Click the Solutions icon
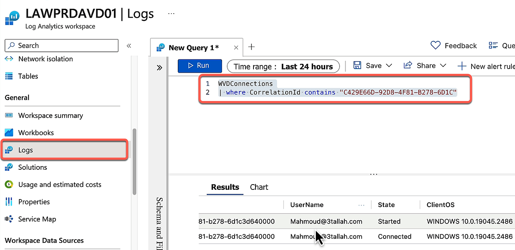The image size is (515, 250). (9, 167)
